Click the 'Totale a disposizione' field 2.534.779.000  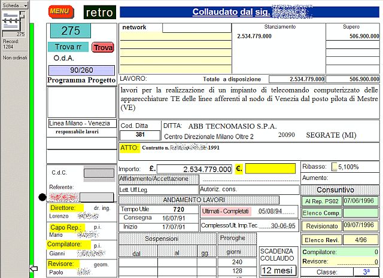pos(297,79)
